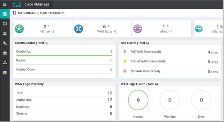Click yellow warning icon for Partial WAN Connectivity
This screenshot has width=224, height=122.
tap(125, 61)
